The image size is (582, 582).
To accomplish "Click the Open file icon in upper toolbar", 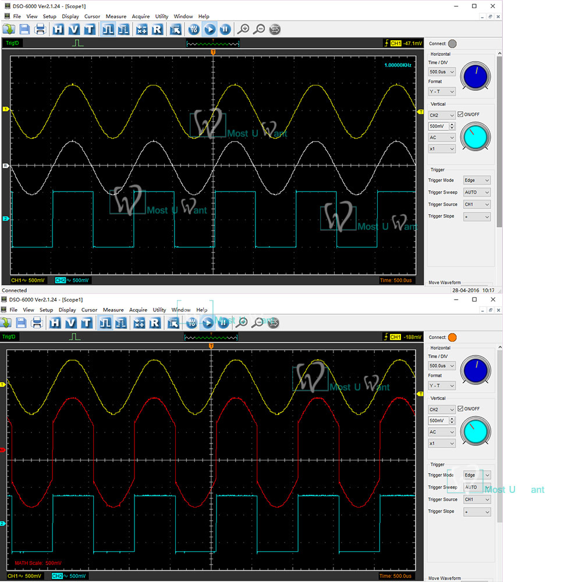I will click(x=9, y=29).
